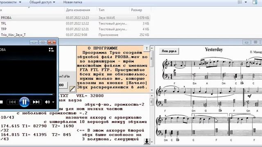Minimize the media player window

[34, 42]
